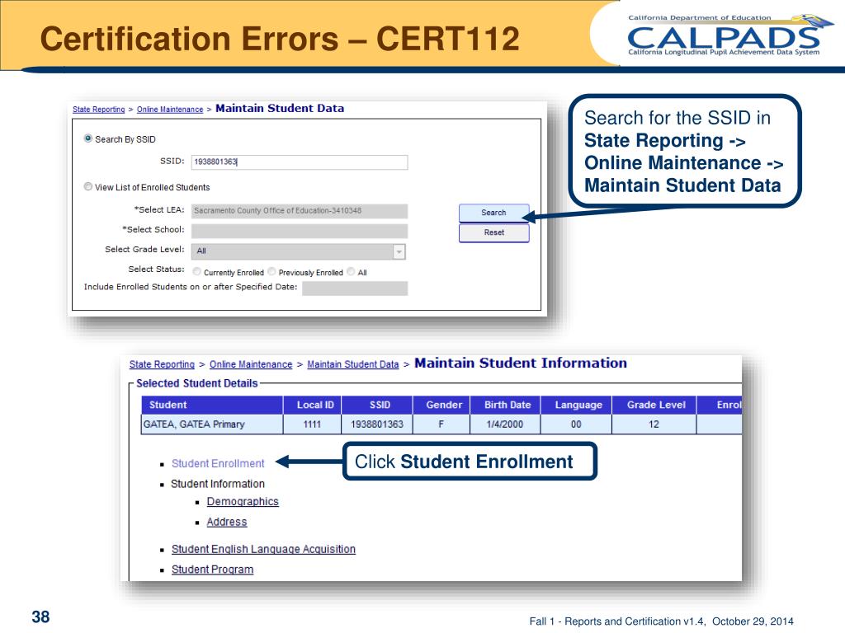
Task: Click the Grade Level column header
Action: coord(654,405)
